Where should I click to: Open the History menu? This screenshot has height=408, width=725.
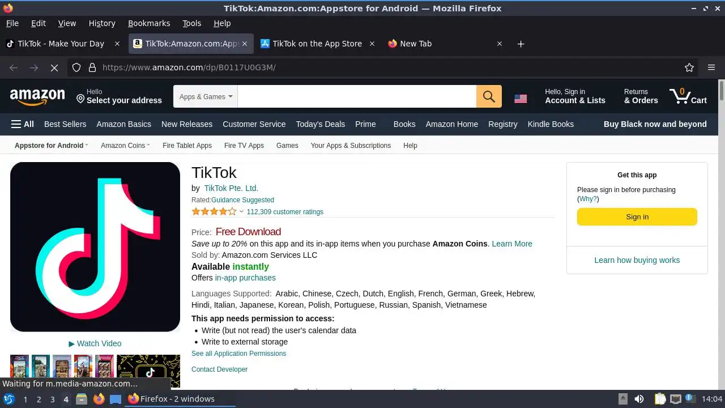[102, 23]
